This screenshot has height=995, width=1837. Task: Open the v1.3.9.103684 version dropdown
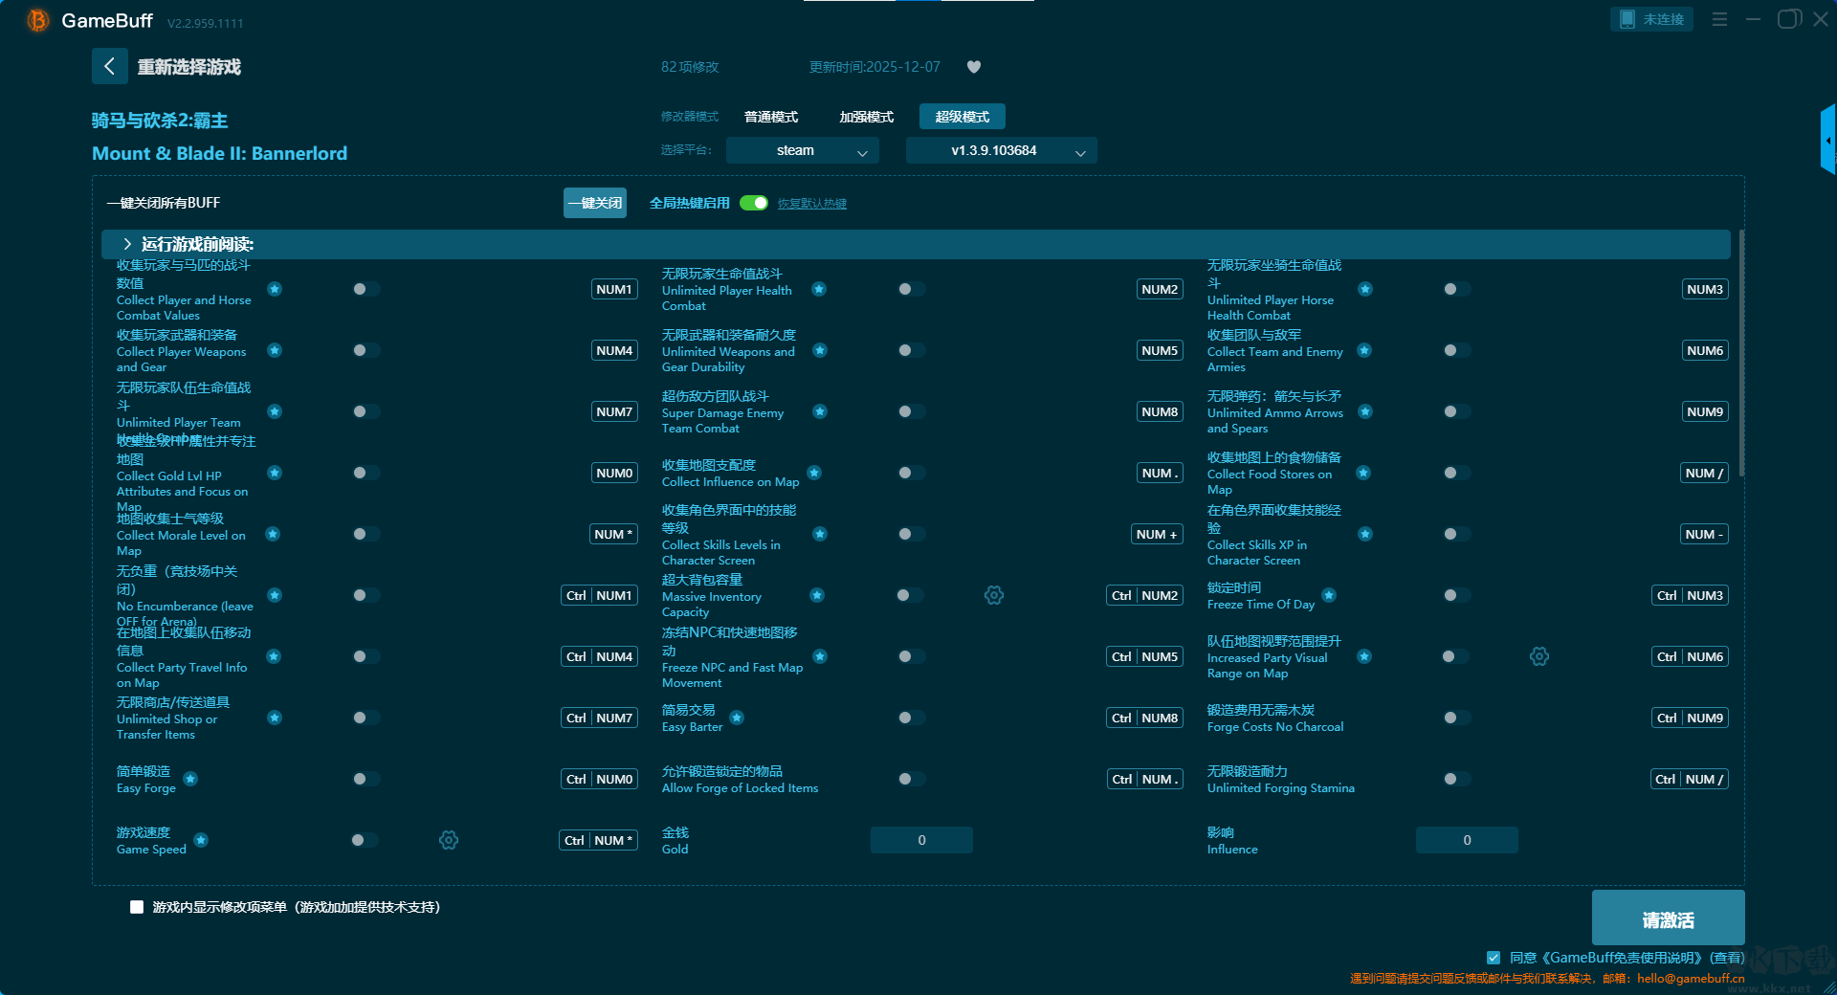pyautogui.click(x=1001, y=150)
